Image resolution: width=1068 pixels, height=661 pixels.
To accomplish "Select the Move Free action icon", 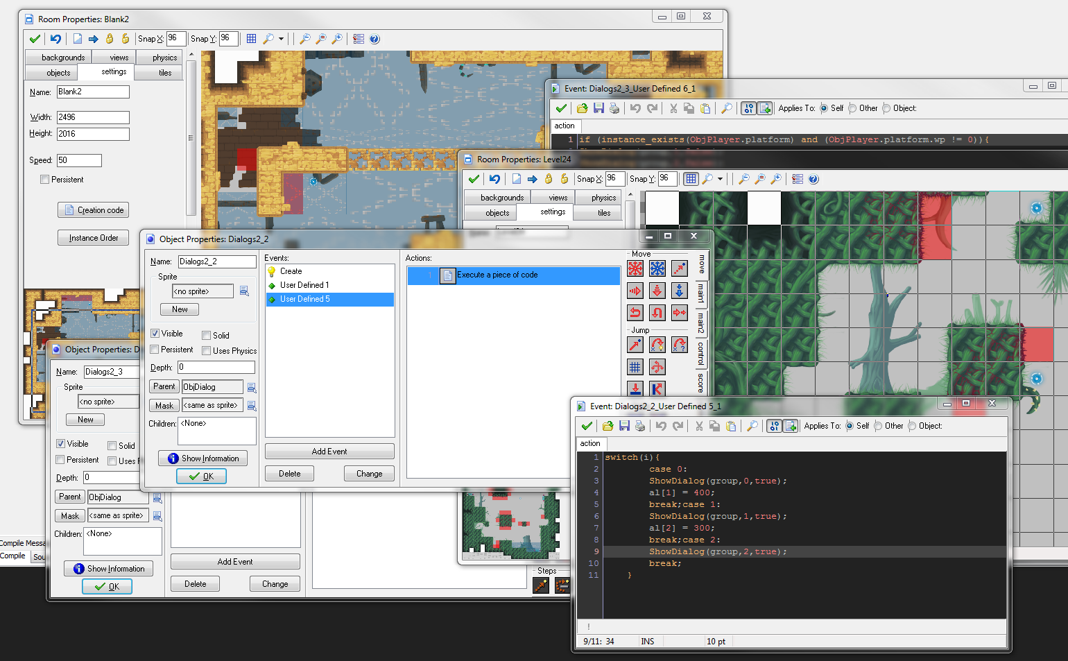I will [x=657, y=268].
